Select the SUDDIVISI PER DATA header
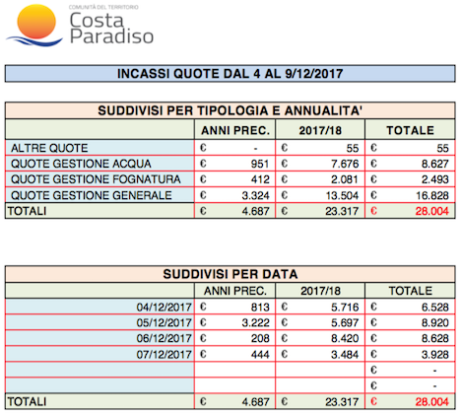The image size is (461, 414). 230,274
